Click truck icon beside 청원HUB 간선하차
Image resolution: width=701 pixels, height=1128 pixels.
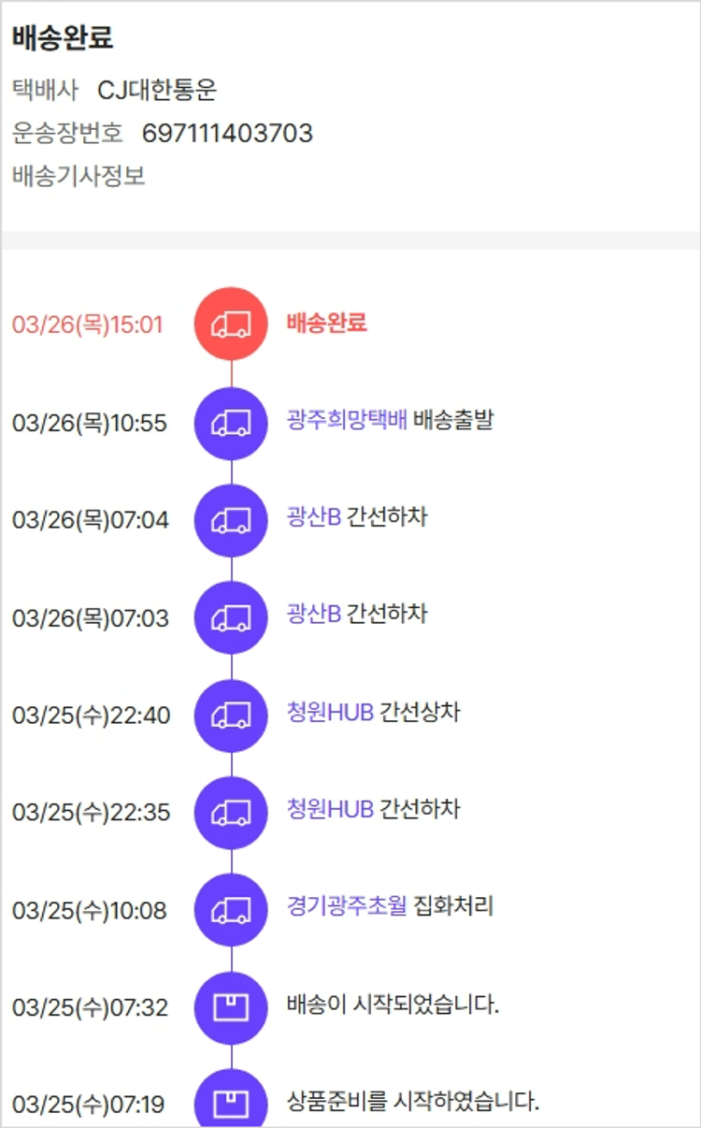[x=231, y=812]
